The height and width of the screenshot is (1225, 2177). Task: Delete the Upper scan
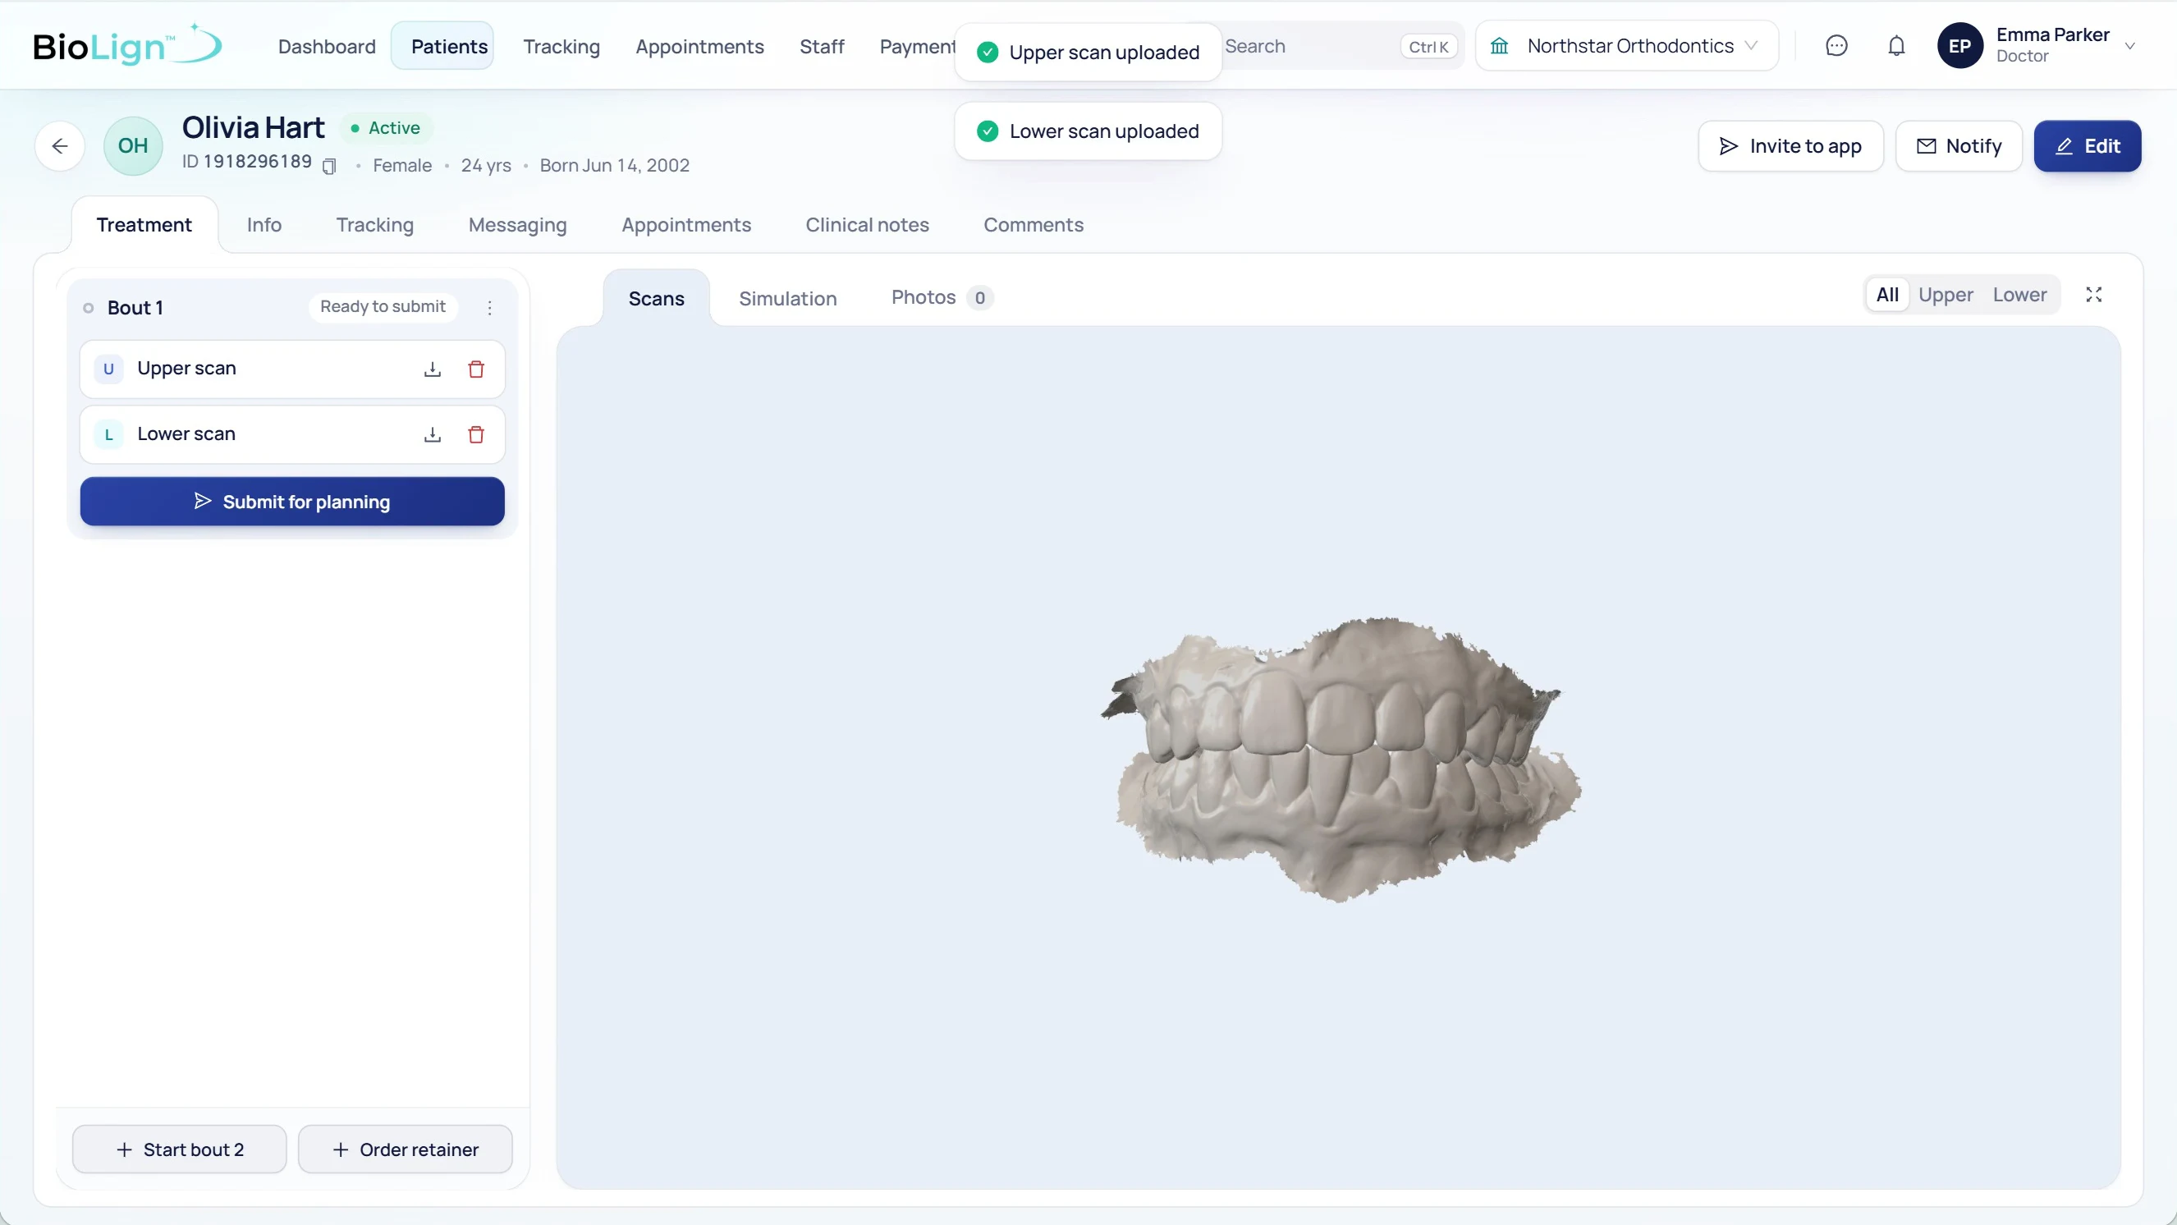[x=476, y=369]
